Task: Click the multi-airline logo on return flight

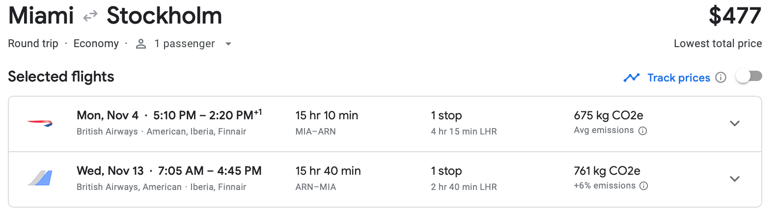Action: point(40,178)
